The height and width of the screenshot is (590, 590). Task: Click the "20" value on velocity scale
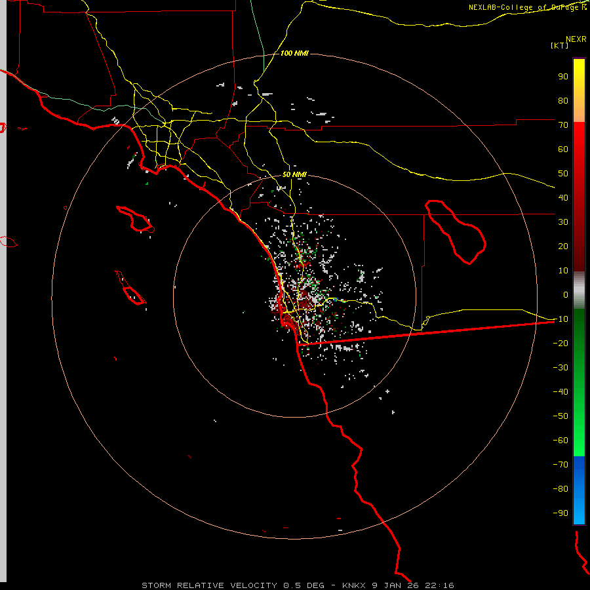coord(563,246)
